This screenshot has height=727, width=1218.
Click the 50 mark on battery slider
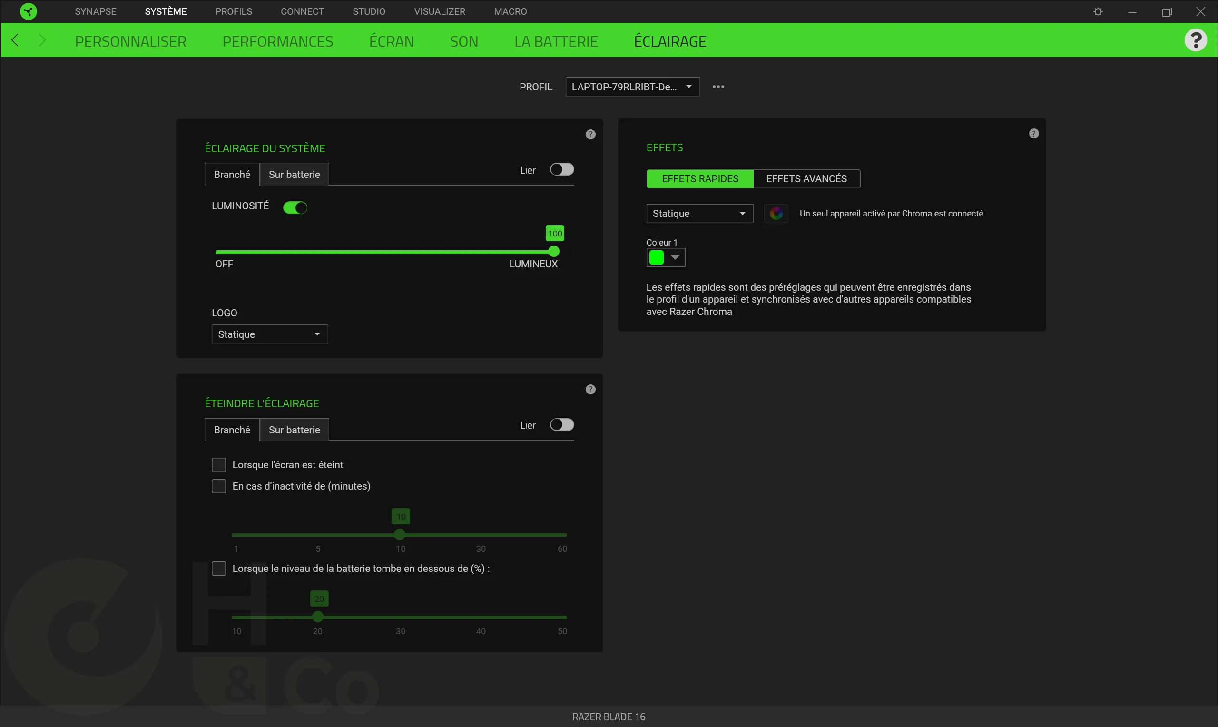pos(562,631)
